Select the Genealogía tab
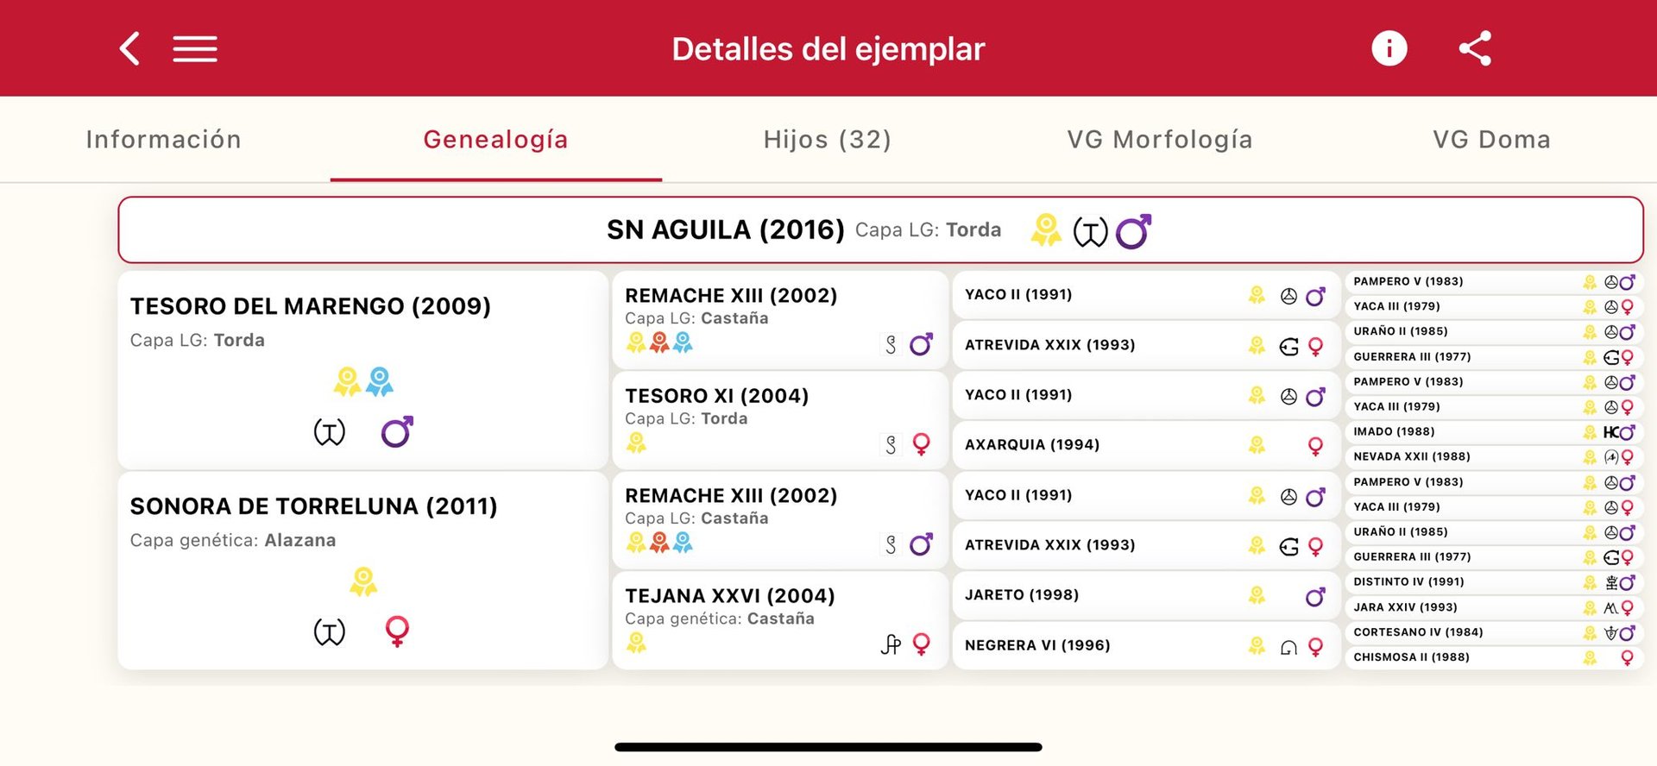Image resolution: width=1657 pixels, height=766 pixels. tap(495, 140)
